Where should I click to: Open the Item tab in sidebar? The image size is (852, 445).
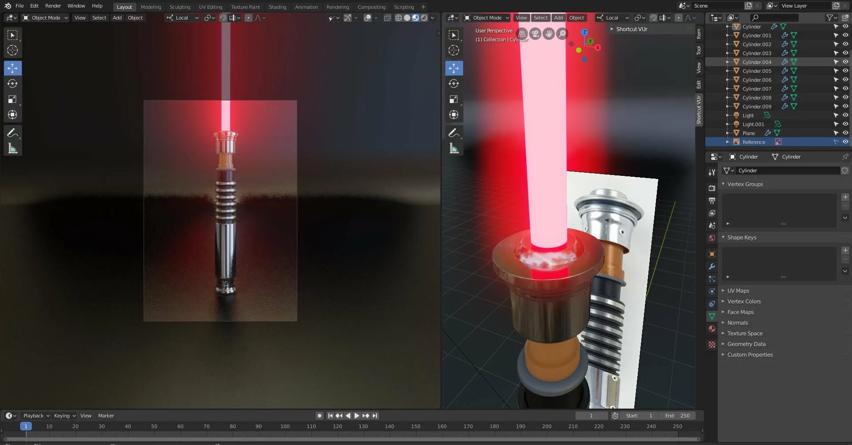[699, 33]
